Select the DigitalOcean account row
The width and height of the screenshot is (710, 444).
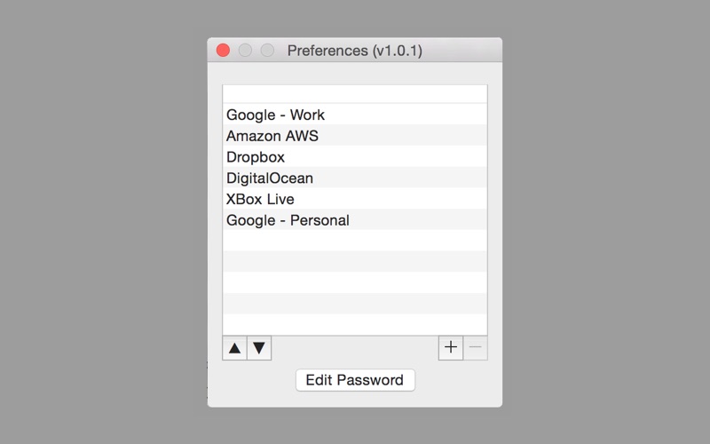click(355, 178)
